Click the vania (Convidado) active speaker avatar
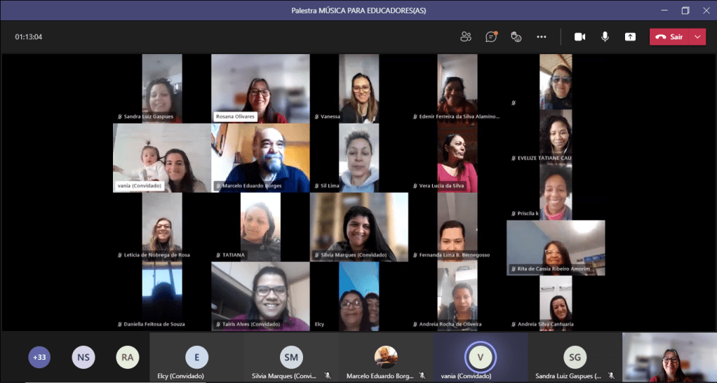Screen dimensions: 717x383 481,357
